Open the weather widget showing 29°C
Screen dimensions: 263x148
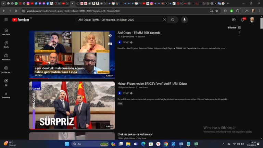10,144
